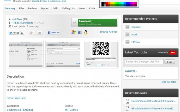Click the sf logo beside Download
The image size is (180, 112).
75,23
